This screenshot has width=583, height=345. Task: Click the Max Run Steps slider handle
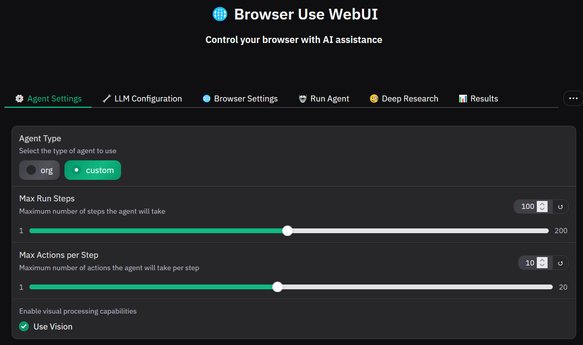click(288, 230)
